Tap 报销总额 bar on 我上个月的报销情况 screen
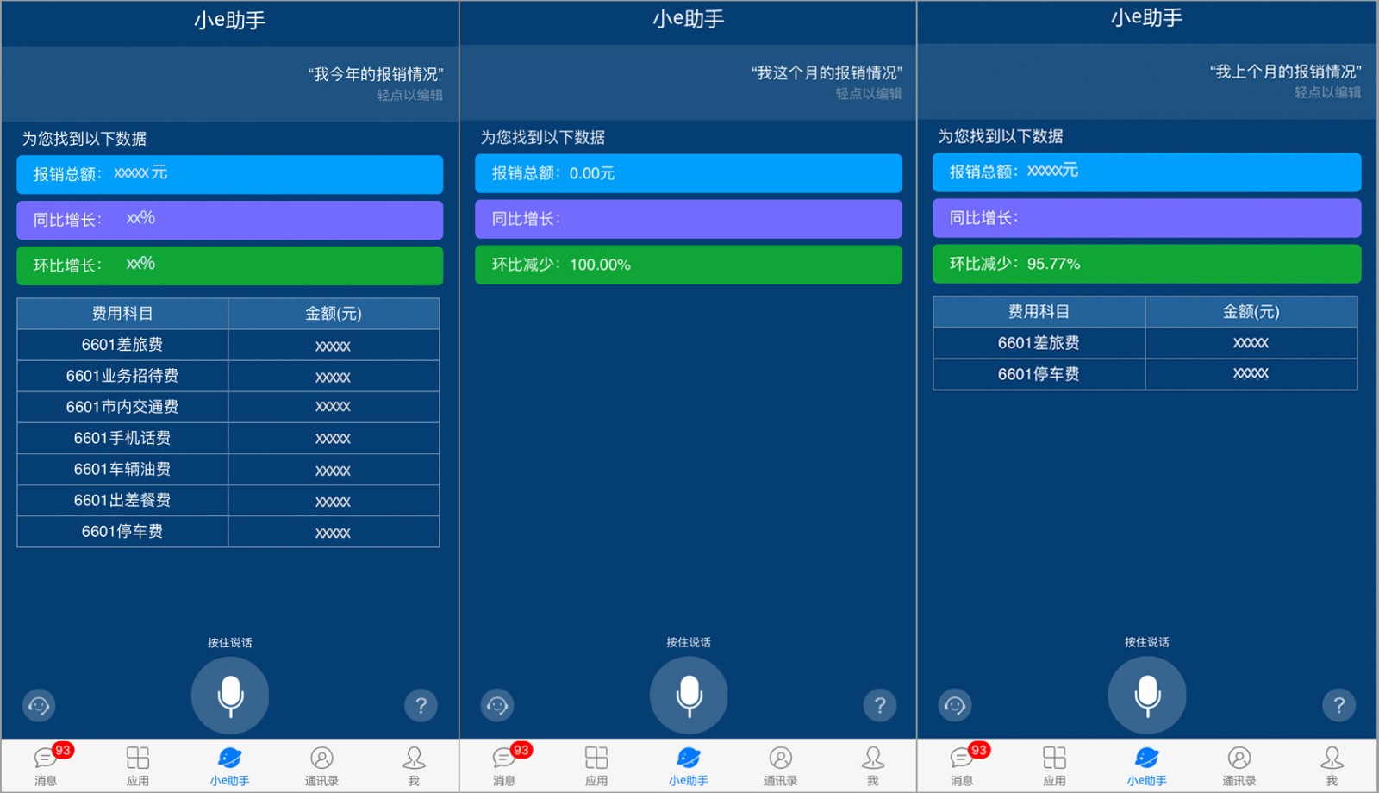Viewport: 1379px width, 793px height. click(x=1147, y=172)
